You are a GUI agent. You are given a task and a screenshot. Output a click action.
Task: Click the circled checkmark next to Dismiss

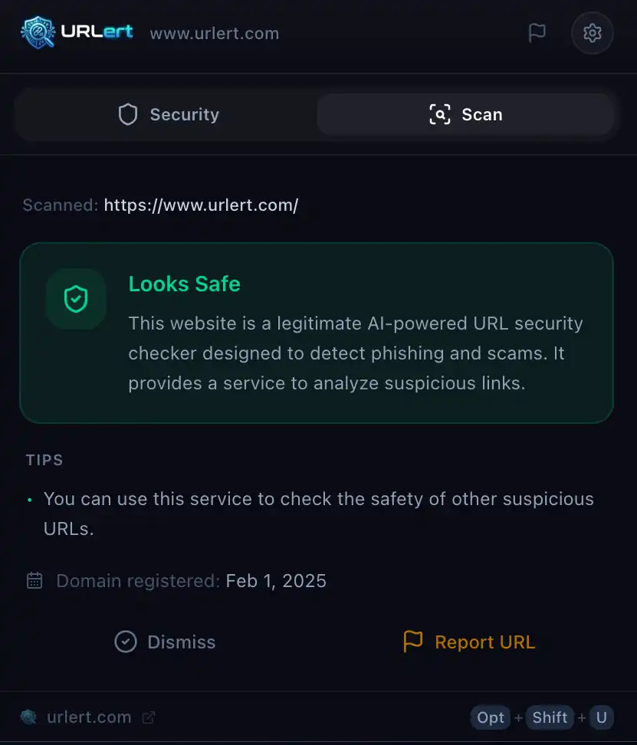coord(125,642)
